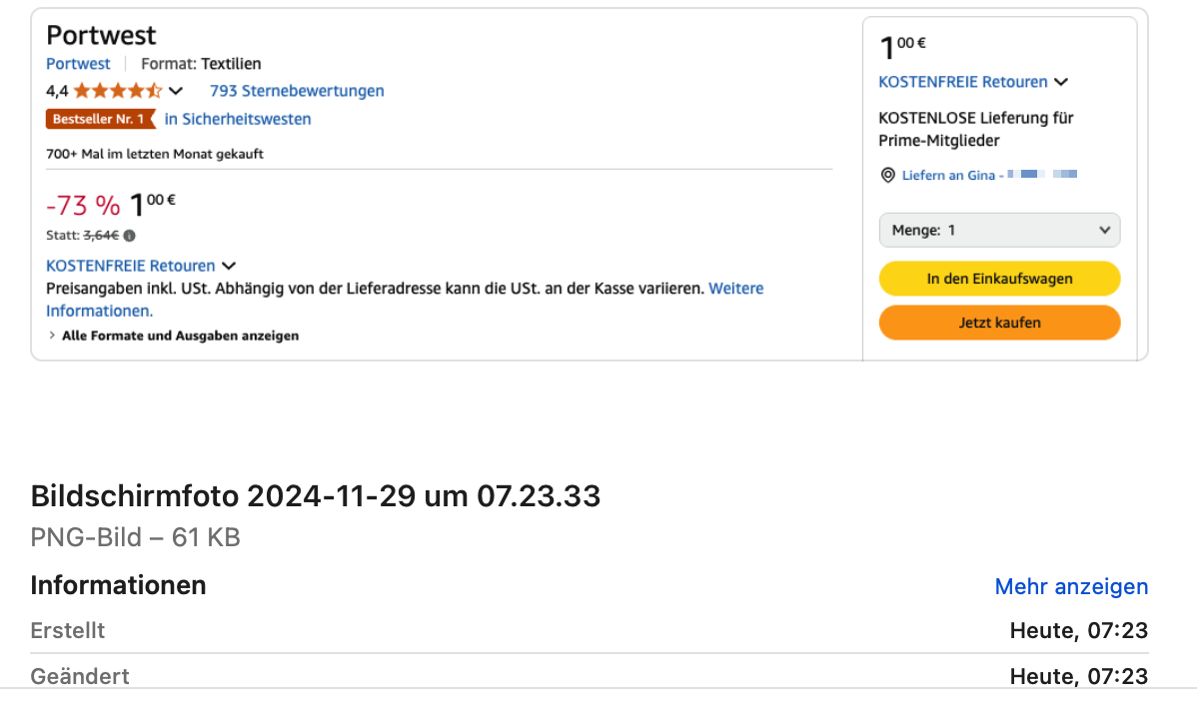This screenshot has width=1197, height=719.
Task: Click KOSTENFREIE Retouren link in buy box
Action: coord(963,82)
